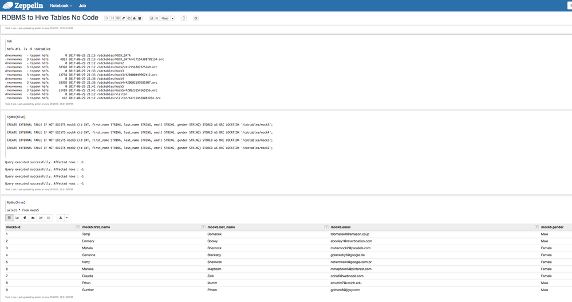Download the result data as file
Viewport: 572px width, 302px height.
[x=60, y=218]
